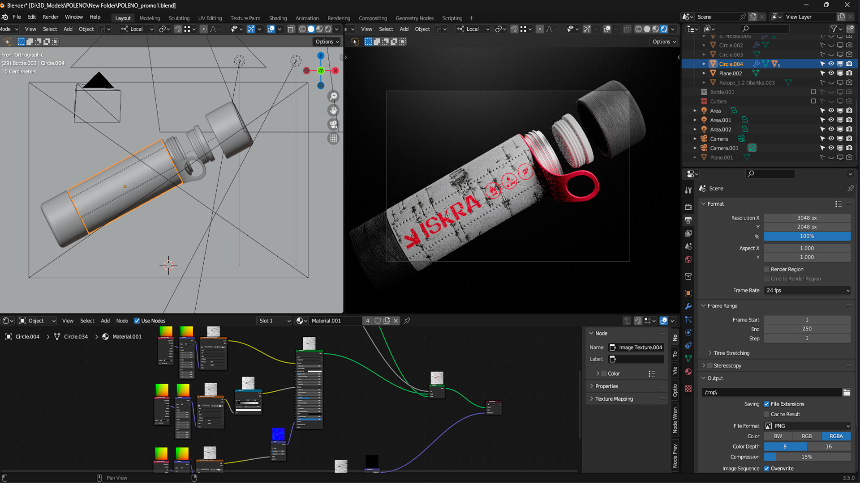860x483 pixels.
Task: Switch orthographic/perspective grid gizmo icon
Action: [333, 139]
